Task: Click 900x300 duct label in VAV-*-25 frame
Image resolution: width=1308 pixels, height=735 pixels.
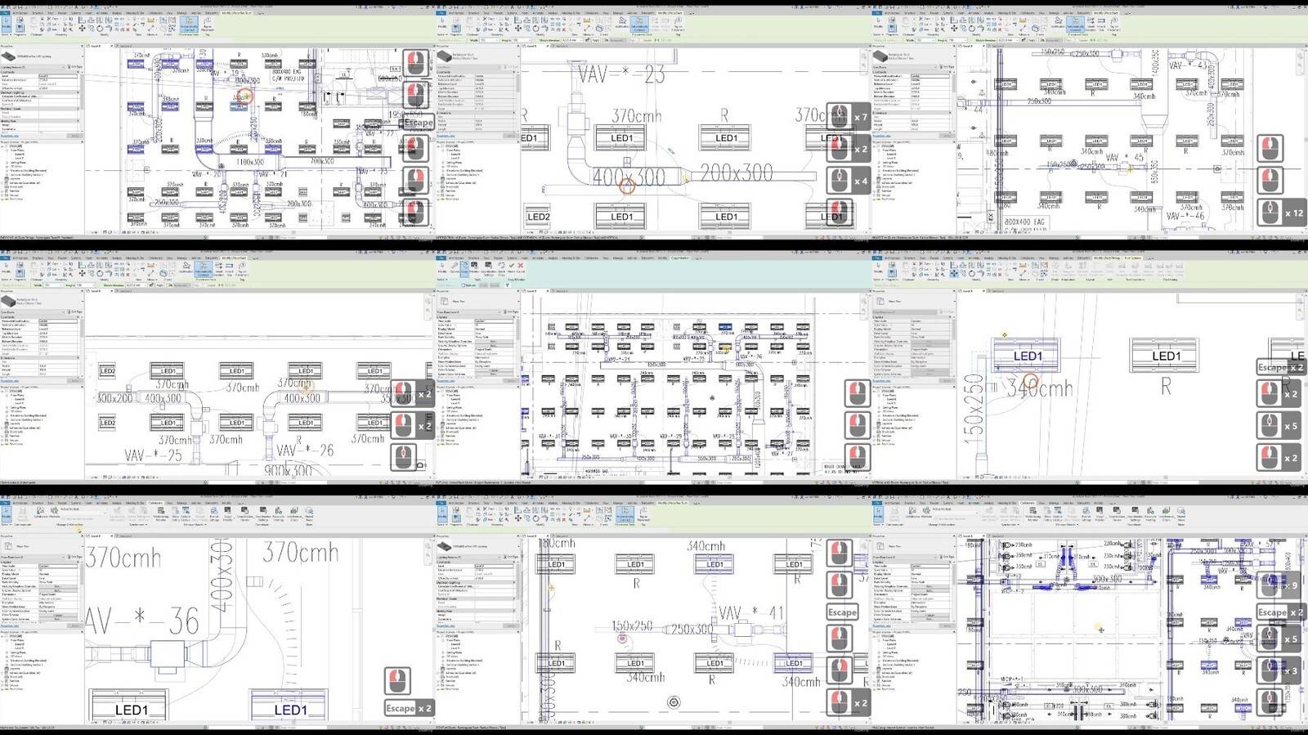Action: pyautogui.click(x=288, y=470)
